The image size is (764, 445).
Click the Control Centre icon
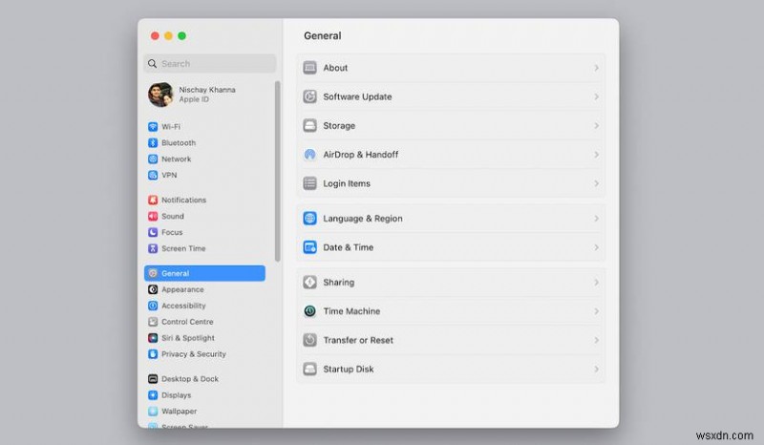(x=153, y=322)
